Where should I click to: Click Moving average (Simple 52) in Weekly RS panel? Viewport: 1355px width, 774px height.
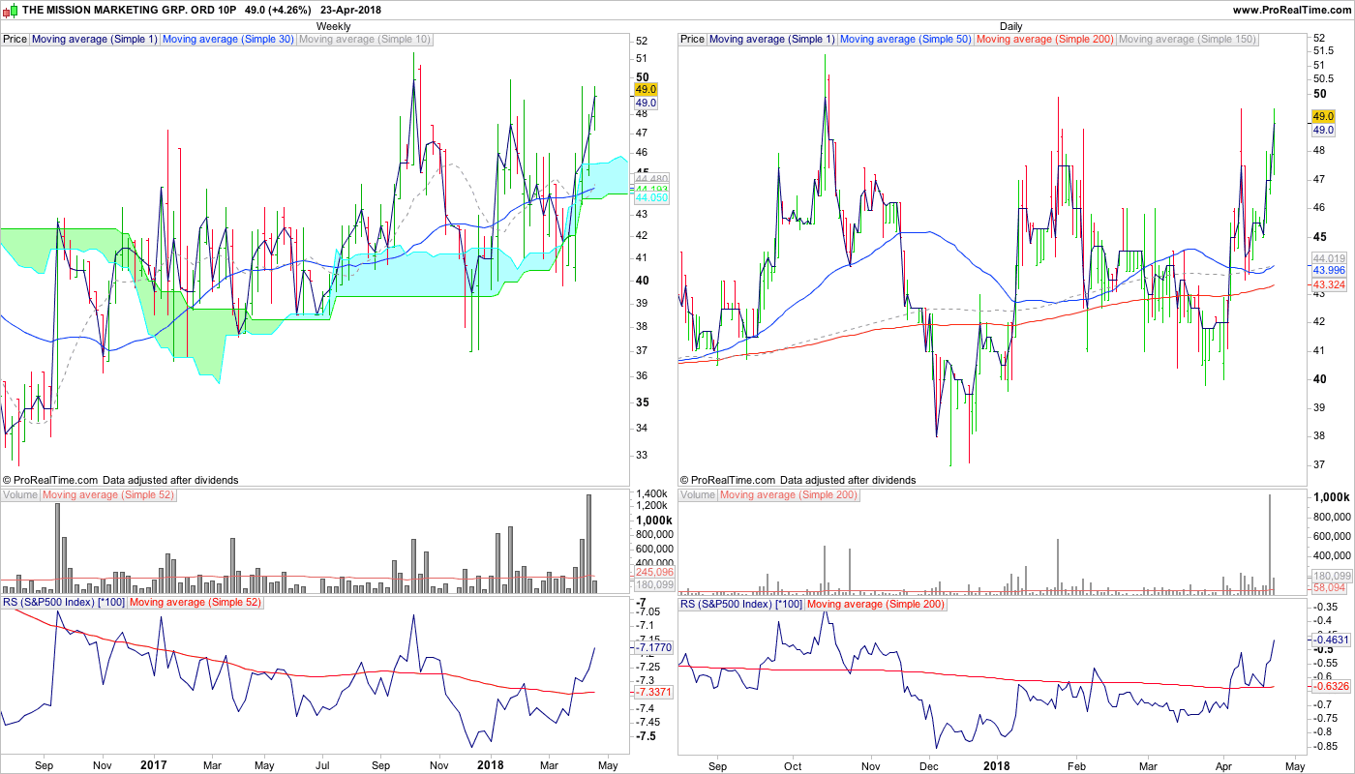pos(196,604)
